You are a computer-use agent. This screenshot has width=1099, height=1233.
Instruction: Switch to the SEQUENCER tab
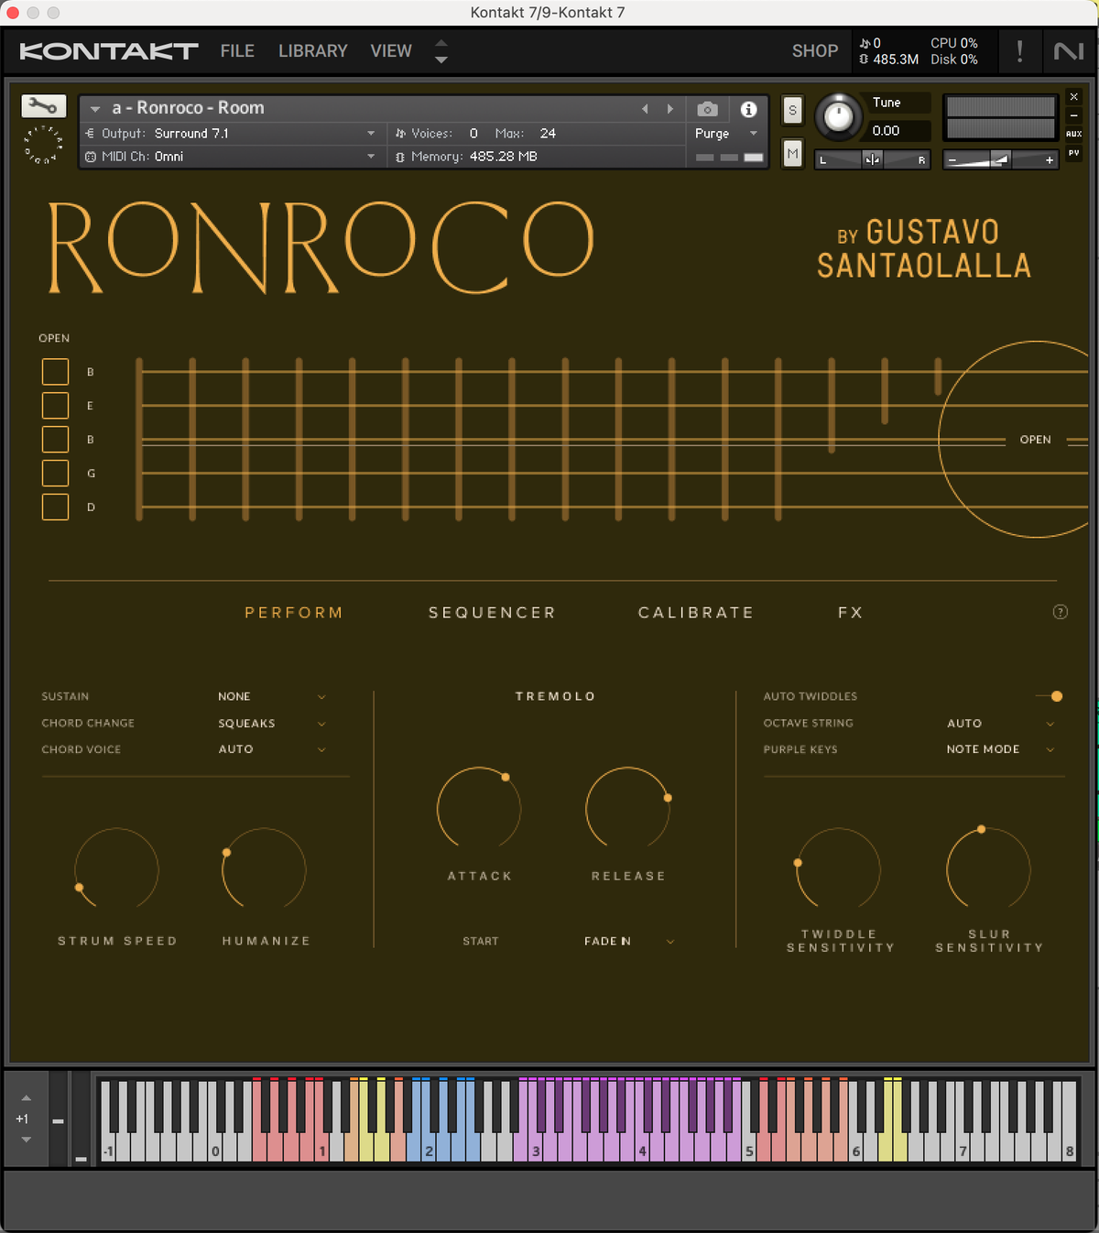tap(493, 613)
